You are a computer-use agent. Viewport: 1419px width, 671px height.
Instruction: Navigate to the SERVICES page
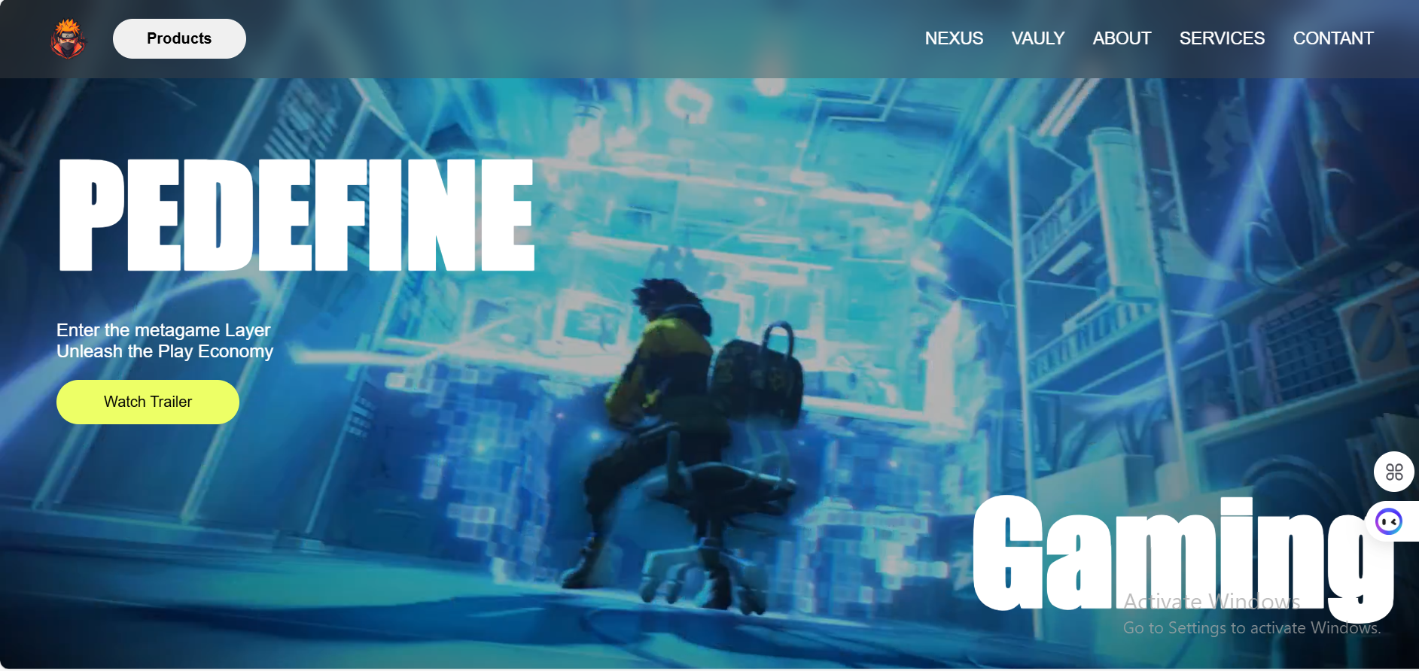(1222, 38)
